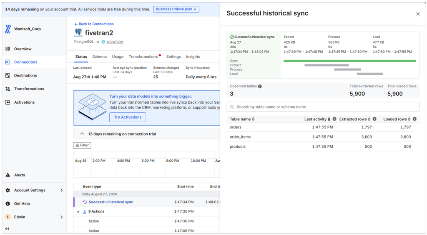This screenshot has width=427, height=235.
Task: Sort by Loaded rows column
Action: [409, 119]
